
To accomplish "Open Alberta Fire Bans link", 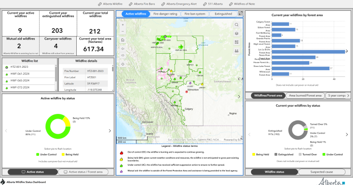I will 144,4.
